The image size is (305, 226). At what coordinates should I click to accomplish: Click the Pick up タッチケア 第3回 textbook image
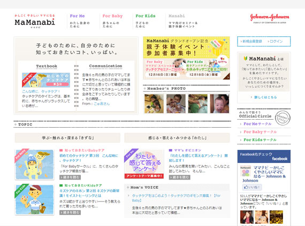(46, 80)
